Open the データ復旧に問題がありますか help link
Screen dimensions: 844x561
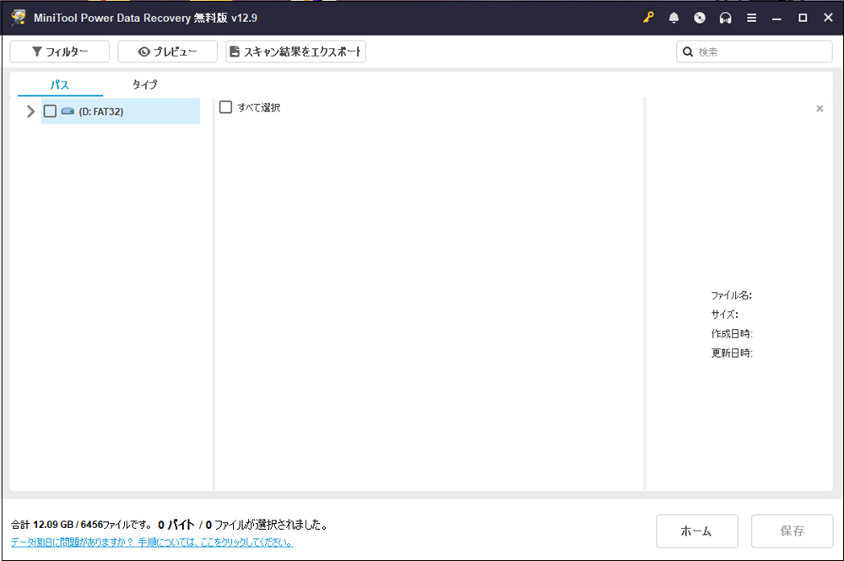pos(152,542)
